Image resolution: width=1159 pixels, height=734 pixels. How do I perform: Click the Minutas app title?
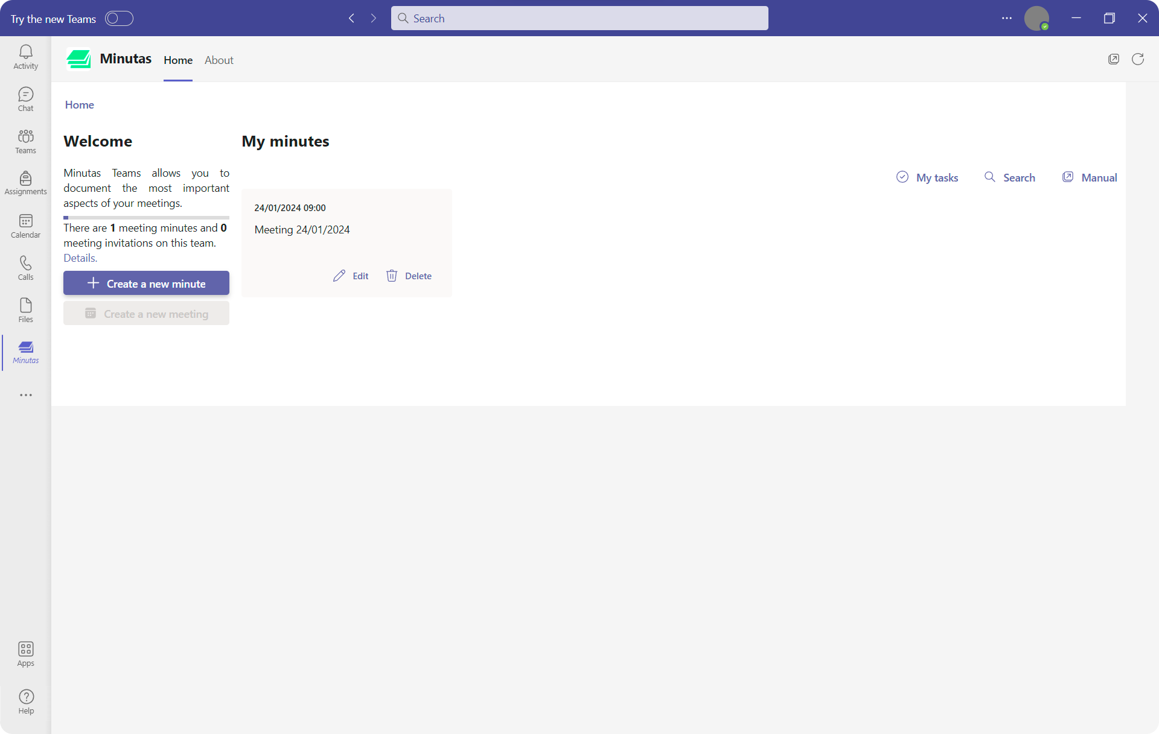coord(126,59)
